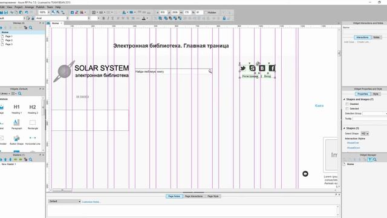Viewport: 387px width, 218px height.
Task: Toggle the Hidden checkbox in toolbar
Action: tap(206, 12)
